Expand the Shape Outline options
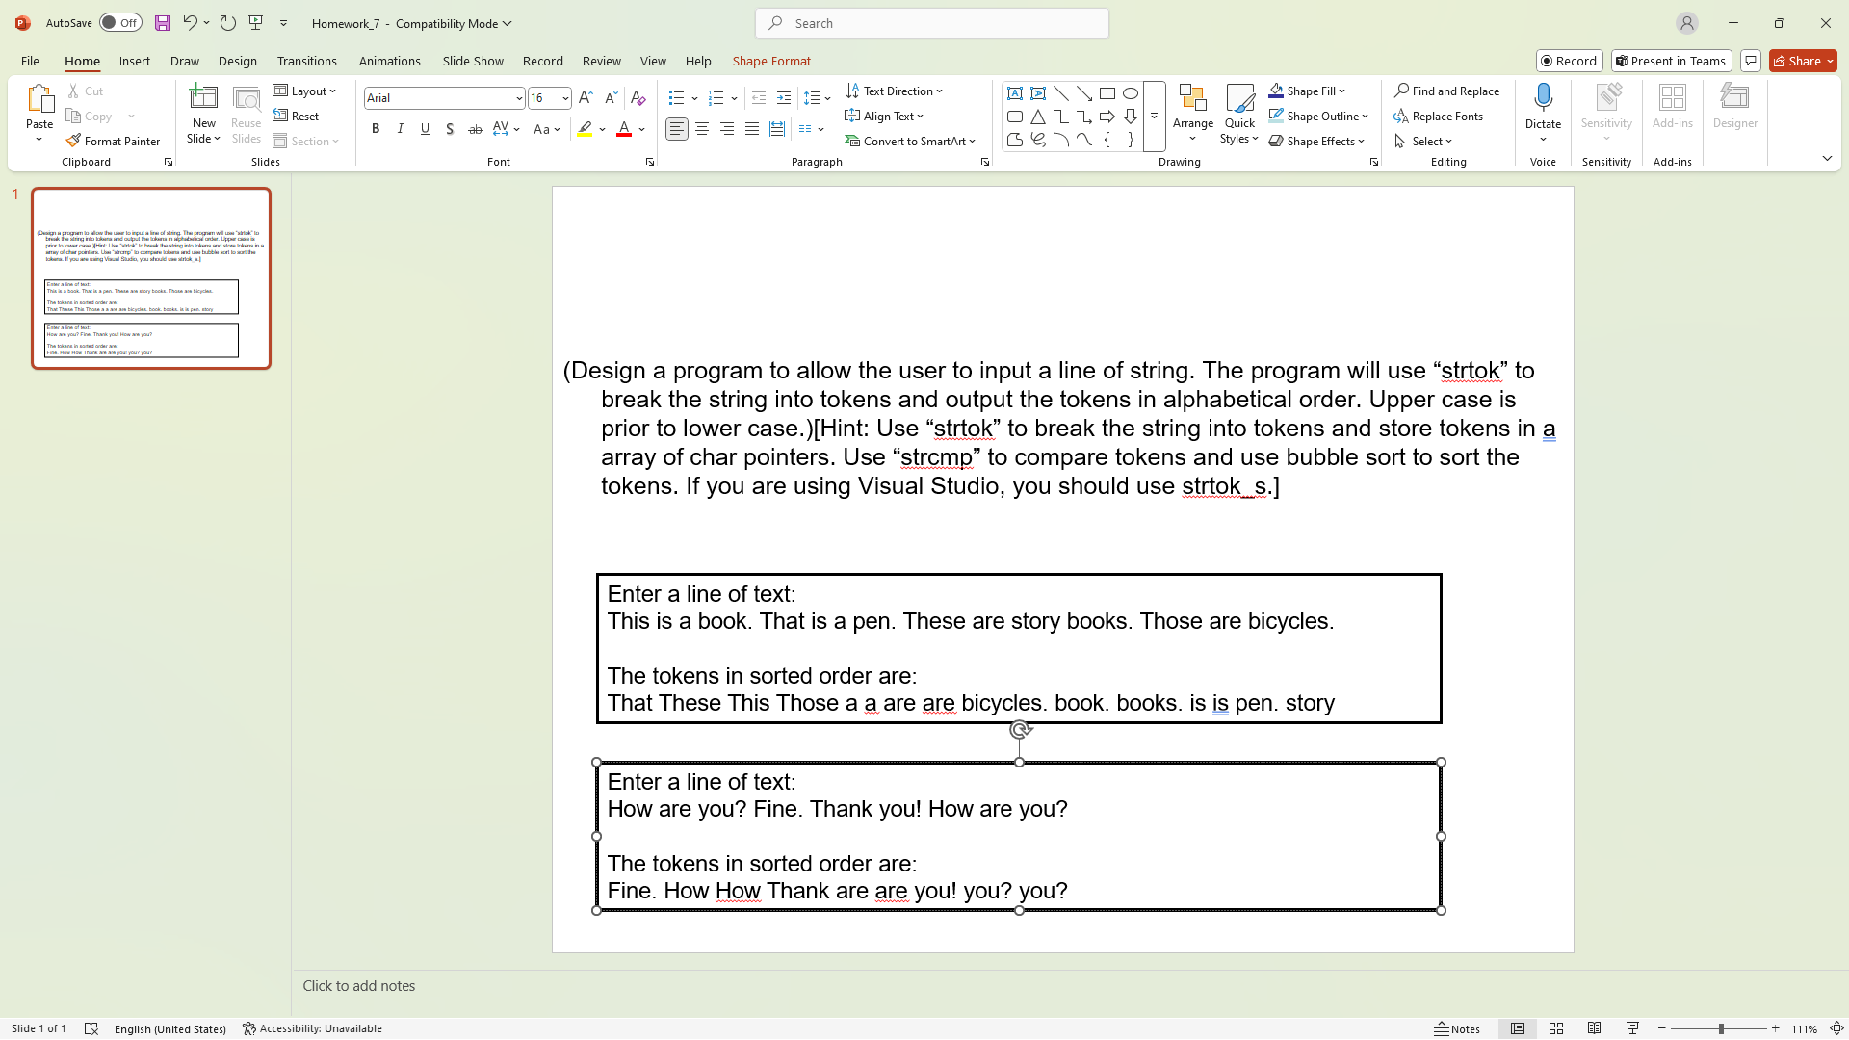The height and width of the screenshot is (1040, 1849). (1365, 116)
